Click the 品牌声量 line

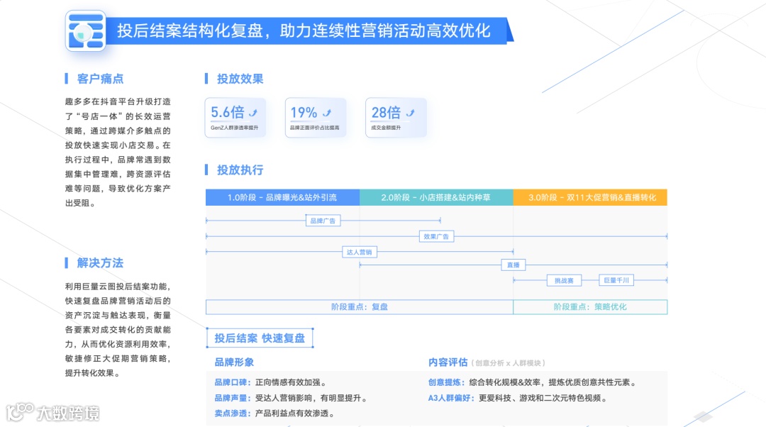(x=292, y=398)
